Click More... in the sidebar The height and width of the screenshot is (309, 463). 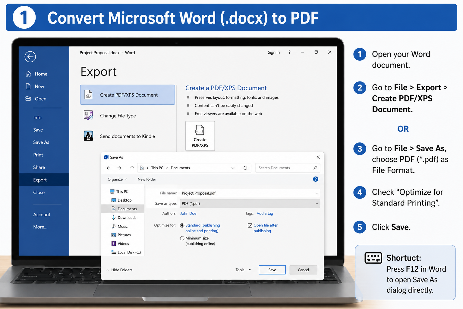coord(40,227)
